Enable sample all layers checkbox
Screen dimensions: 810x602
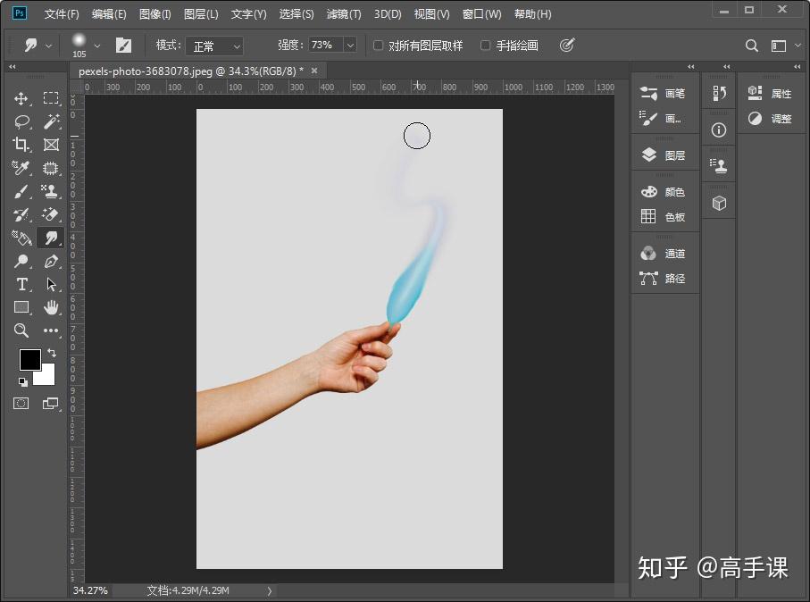(378, 46)
